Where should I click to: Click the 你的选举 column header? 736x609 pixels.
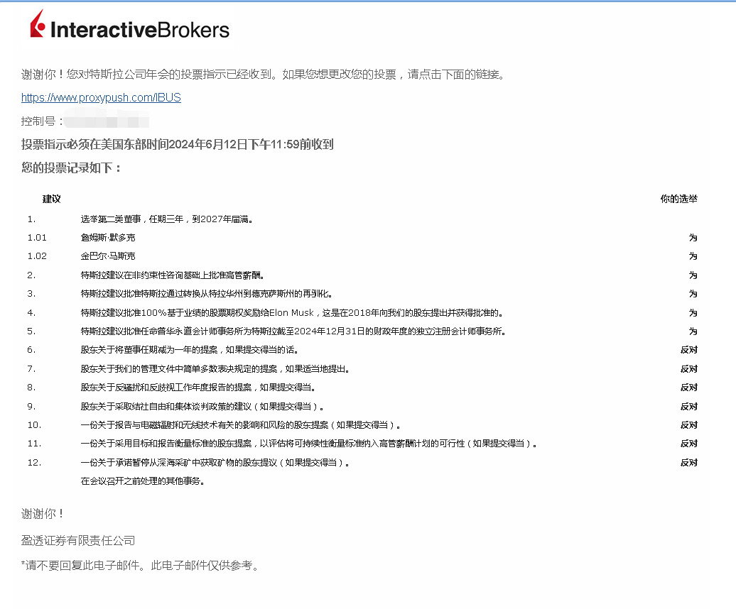[x=678, y=199]
